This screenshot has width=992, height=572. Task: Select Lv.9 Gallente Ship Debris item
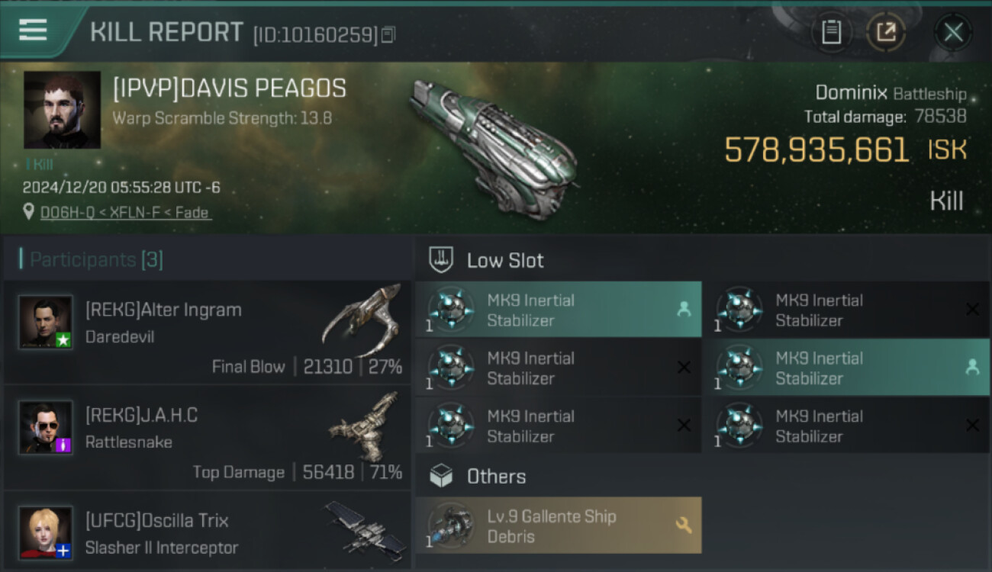[558, 525]
